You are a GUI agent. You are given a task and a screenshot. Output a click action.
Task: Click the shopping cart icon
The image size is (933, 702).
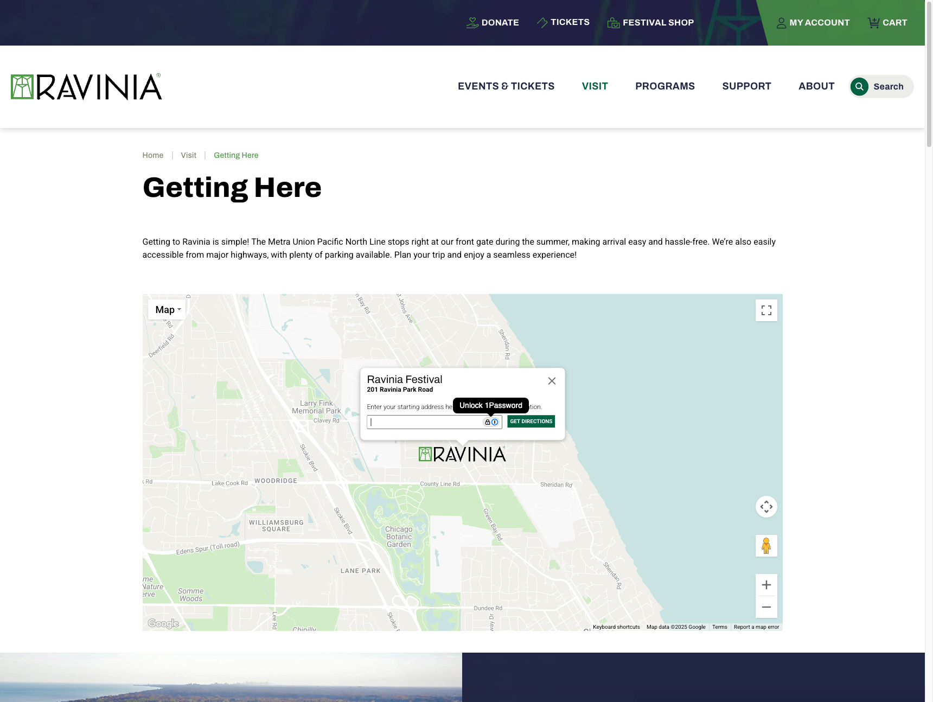pos(873,23)
